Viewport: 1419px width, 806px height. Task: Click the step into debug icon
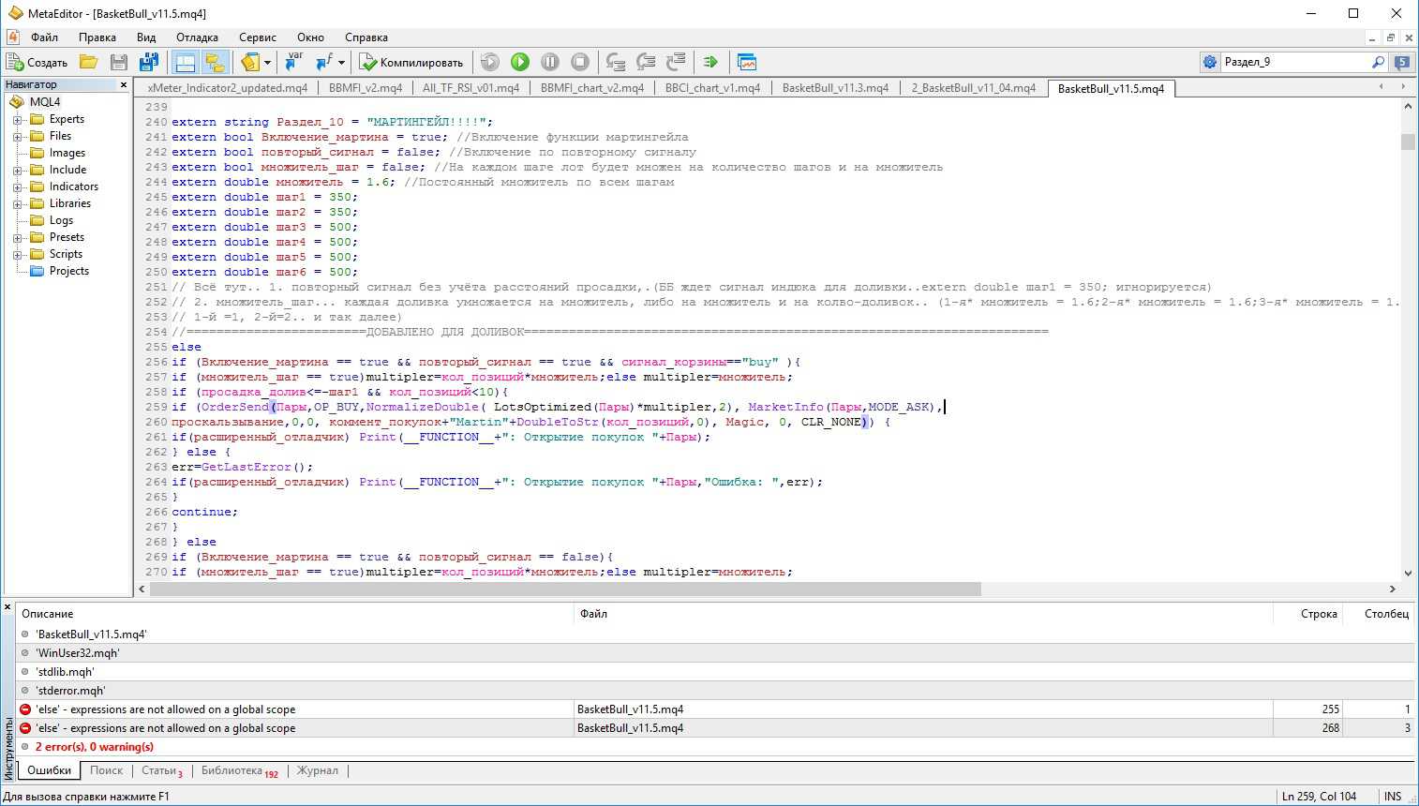[x=616, y=62]
